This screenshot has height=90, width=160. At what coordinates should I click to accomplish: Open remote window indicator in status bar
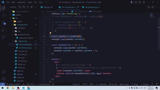[x=2, y=84]
